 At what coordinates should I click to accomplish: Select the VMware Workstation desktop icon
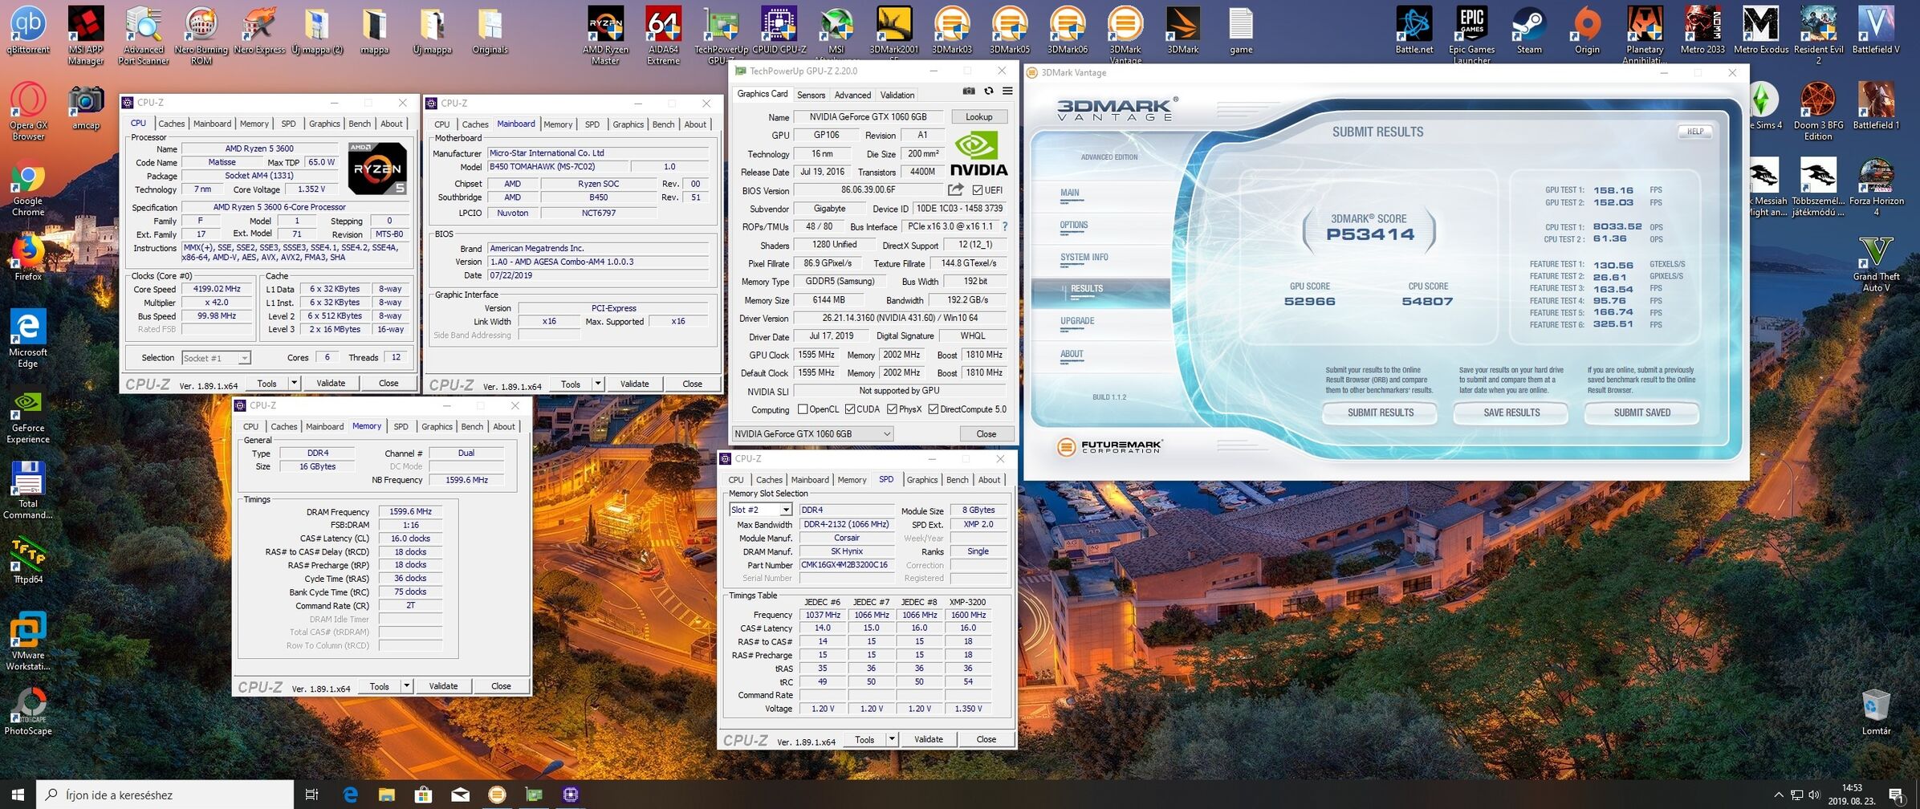click(x=28, y=641)
